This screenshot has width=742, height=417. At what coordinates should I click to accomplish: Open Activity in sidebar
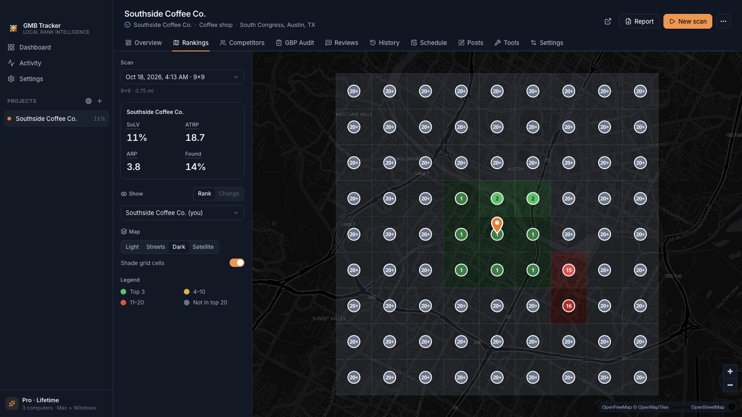(x=56, y=63)
